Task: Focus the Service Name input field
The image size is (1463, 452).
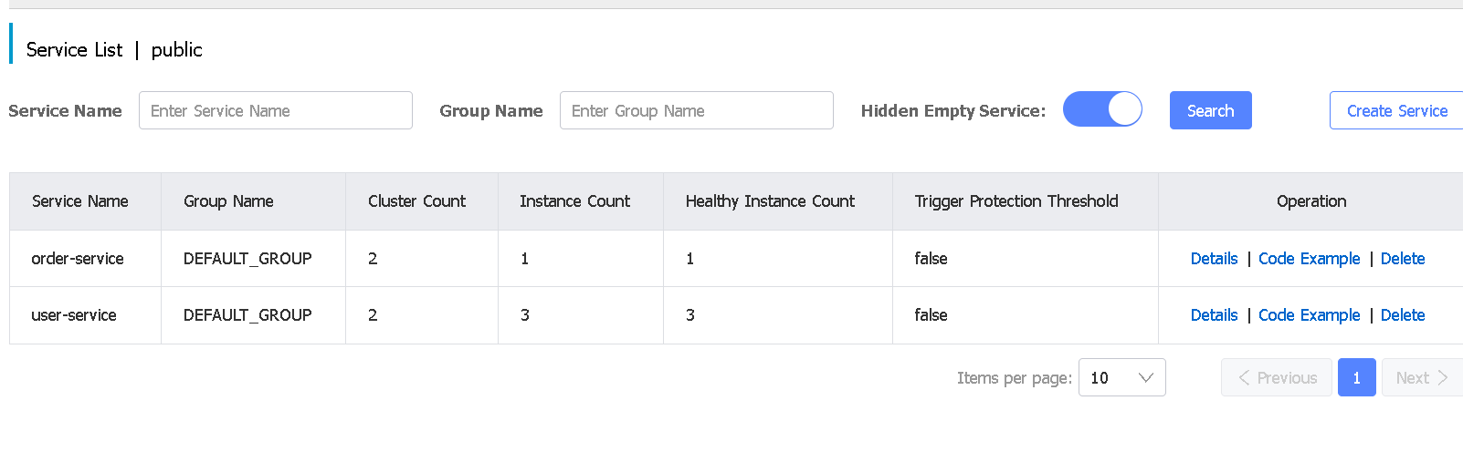Action: coord(275,110)
